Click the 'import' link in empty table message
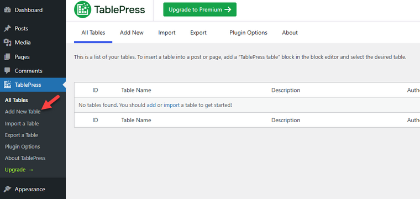This screenshot has width=420, height=199. click(172, 105)
